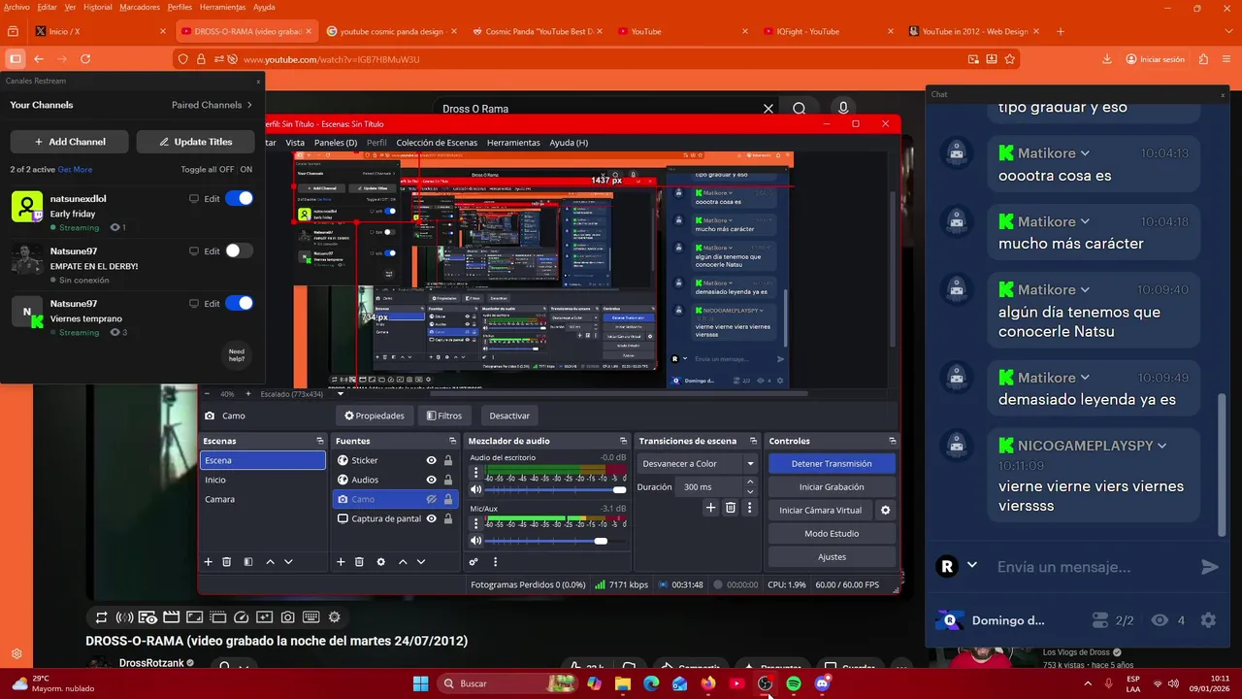Viewport: 1242px width, 699px height.
Task: Send message arrow in Restream chat
Action: pos(1209,567)
